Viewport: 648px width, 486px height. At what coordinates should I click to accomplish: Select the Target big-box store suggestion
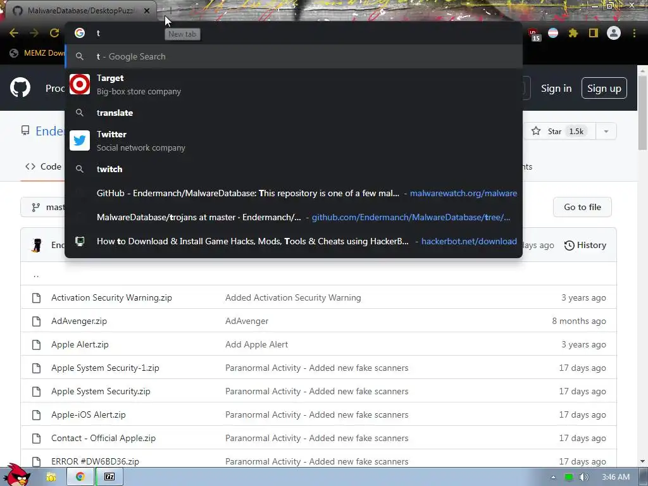pos(294,85)
